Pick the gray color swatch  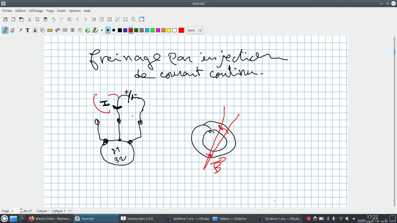click(142, 30)
